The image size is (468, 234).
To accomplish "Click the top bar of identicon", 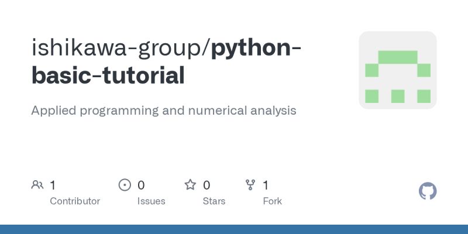I will [x=398, y=57].
